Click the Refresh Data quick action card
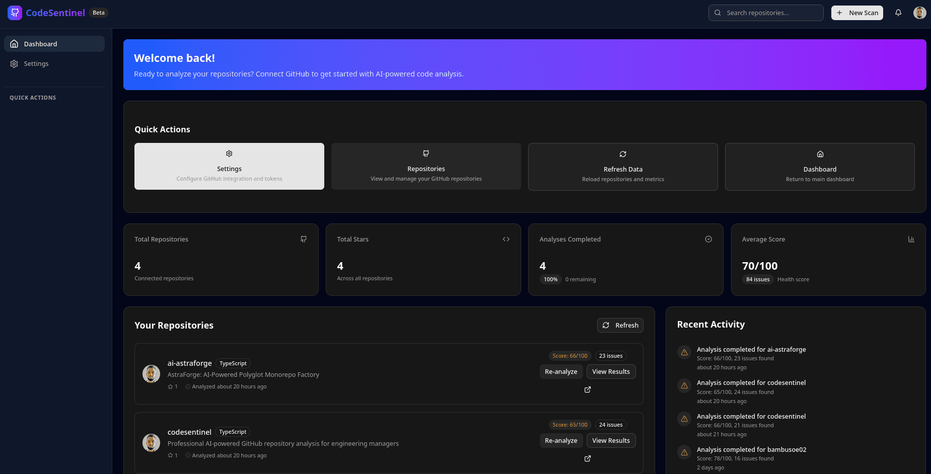This screenshot has height=474, width=931. [x=623, y=167]
